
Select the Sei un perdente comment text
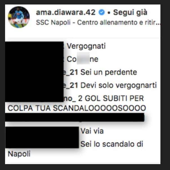pyautogui.click(x=109, y=72)
